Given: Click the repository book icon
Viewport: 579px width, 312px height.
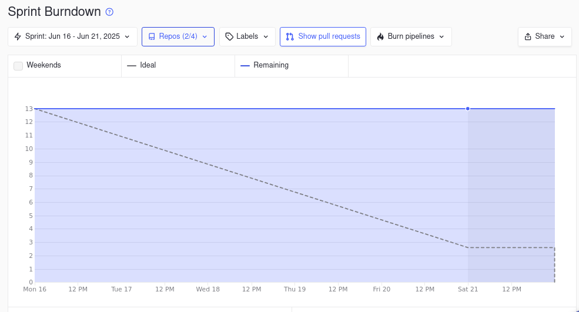Looking at the screenshot, I should 152,36.
